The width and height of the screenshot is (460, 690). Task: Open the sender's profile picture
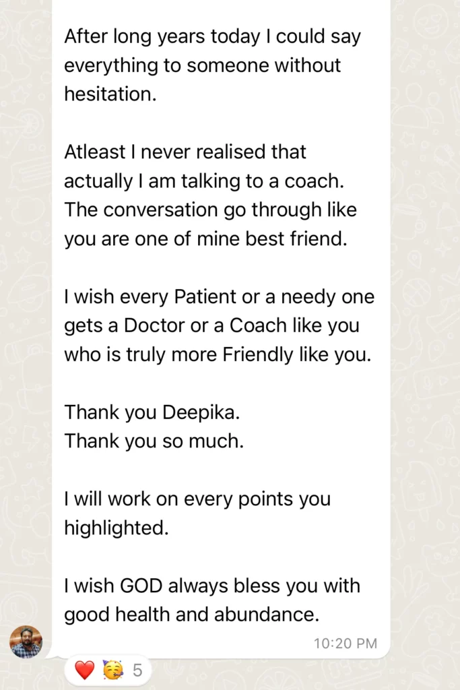[x=26, y=641]
